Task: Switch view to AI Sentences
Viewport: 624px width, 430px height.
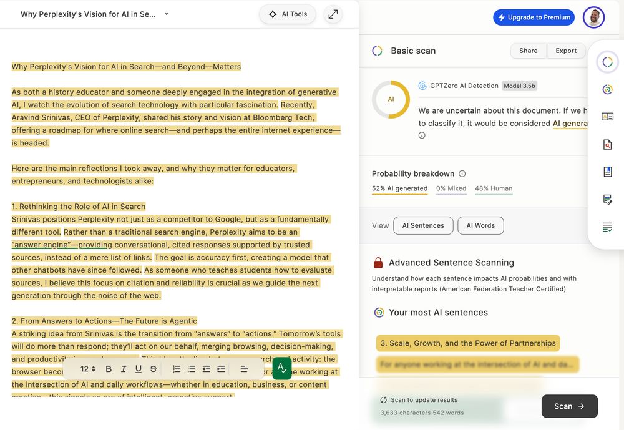Action: pos(423,225)
